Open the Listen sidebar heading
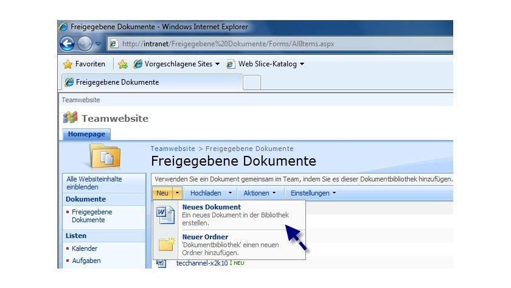 (x=76, y=236)
